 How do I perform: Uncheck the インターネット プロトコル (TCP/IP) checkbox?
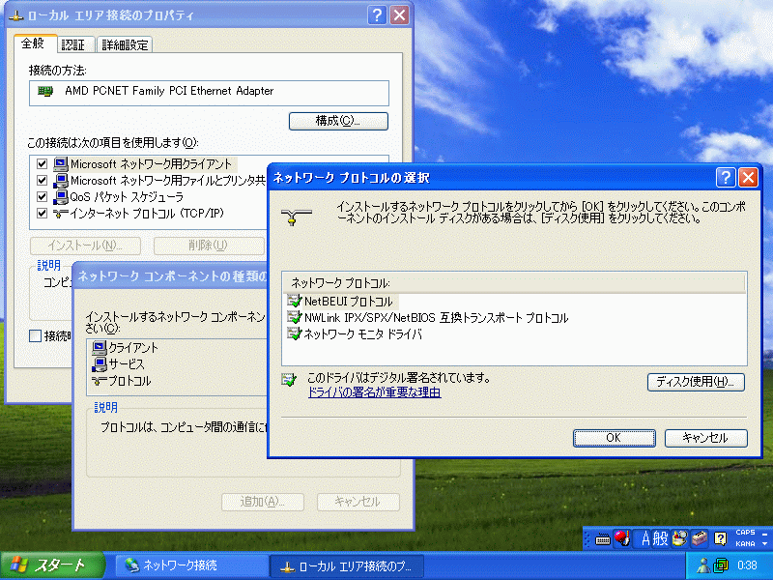click(x=42, y=214)
